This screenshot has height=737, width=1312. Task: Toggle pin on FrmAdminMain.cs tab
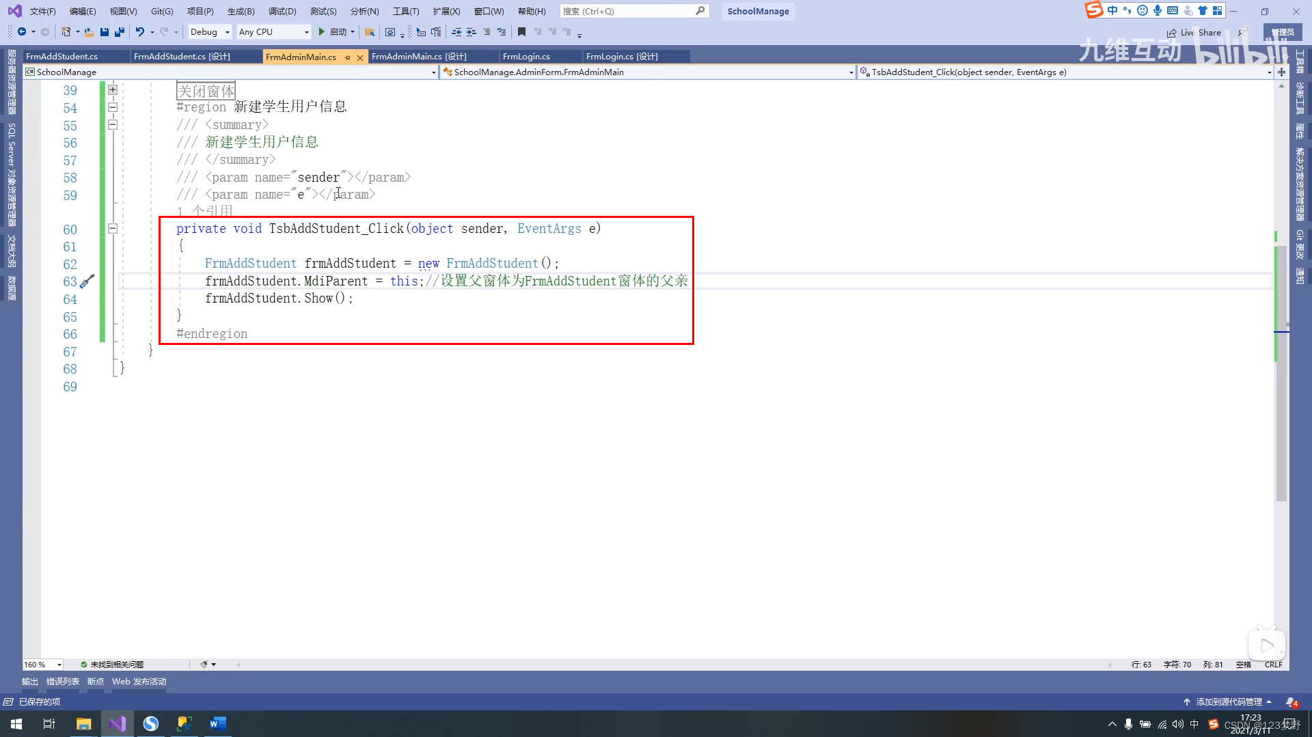point(347,57)
